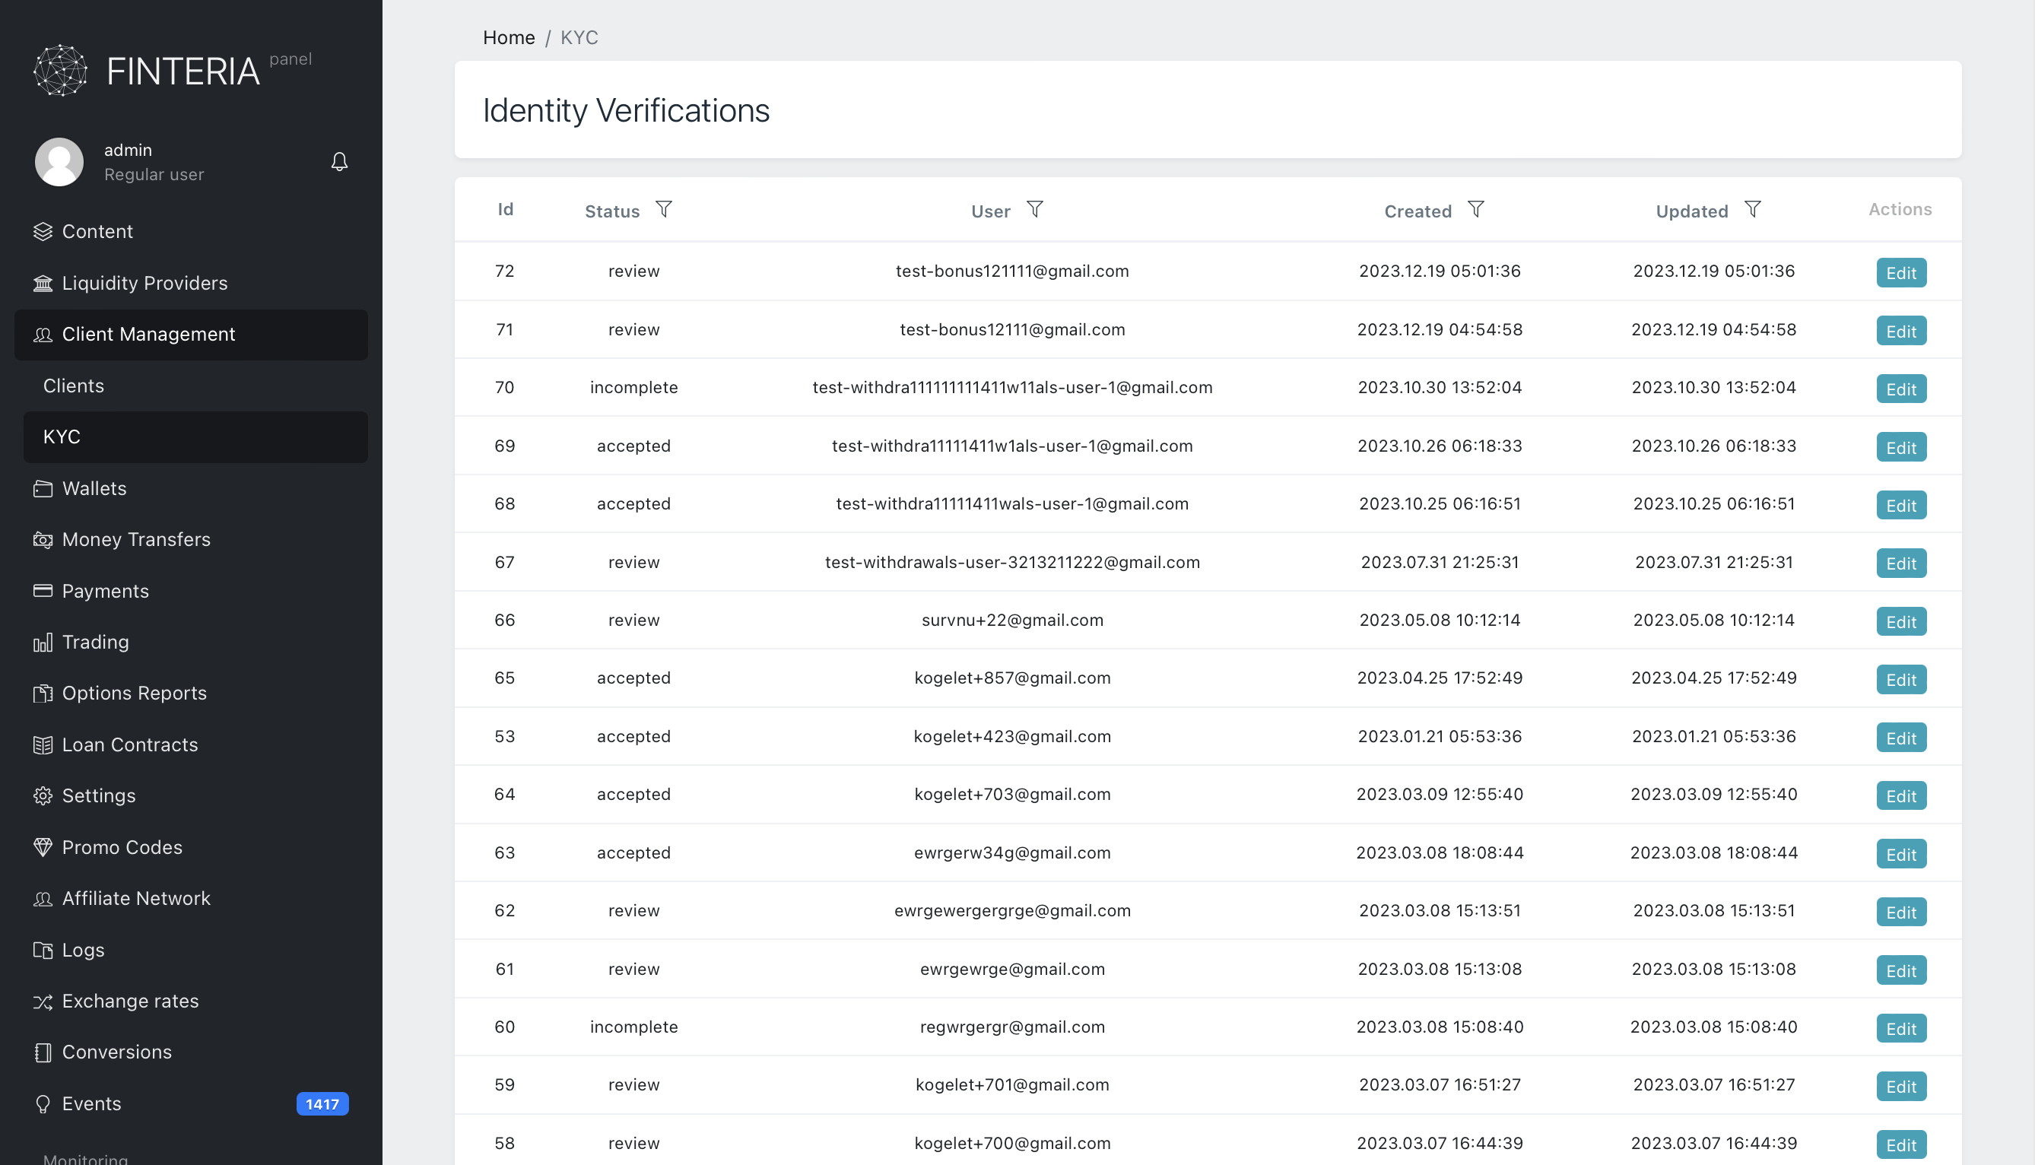Open the Status column filter
The width and height of the screenshot is (2035, 1165).
point(664,210)
